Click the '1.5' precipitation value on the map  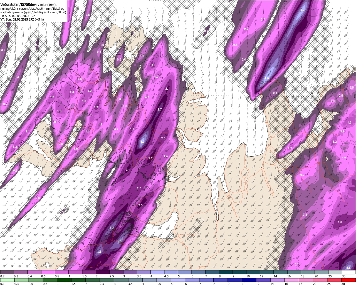coord(84,101)
